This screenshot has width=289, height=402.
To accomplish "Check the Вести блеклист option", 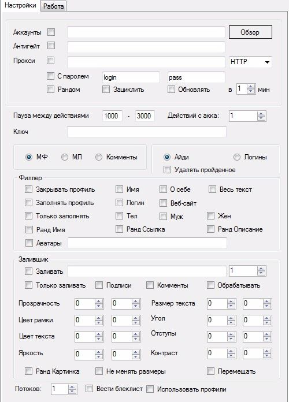I will click(x=89, y=388).
